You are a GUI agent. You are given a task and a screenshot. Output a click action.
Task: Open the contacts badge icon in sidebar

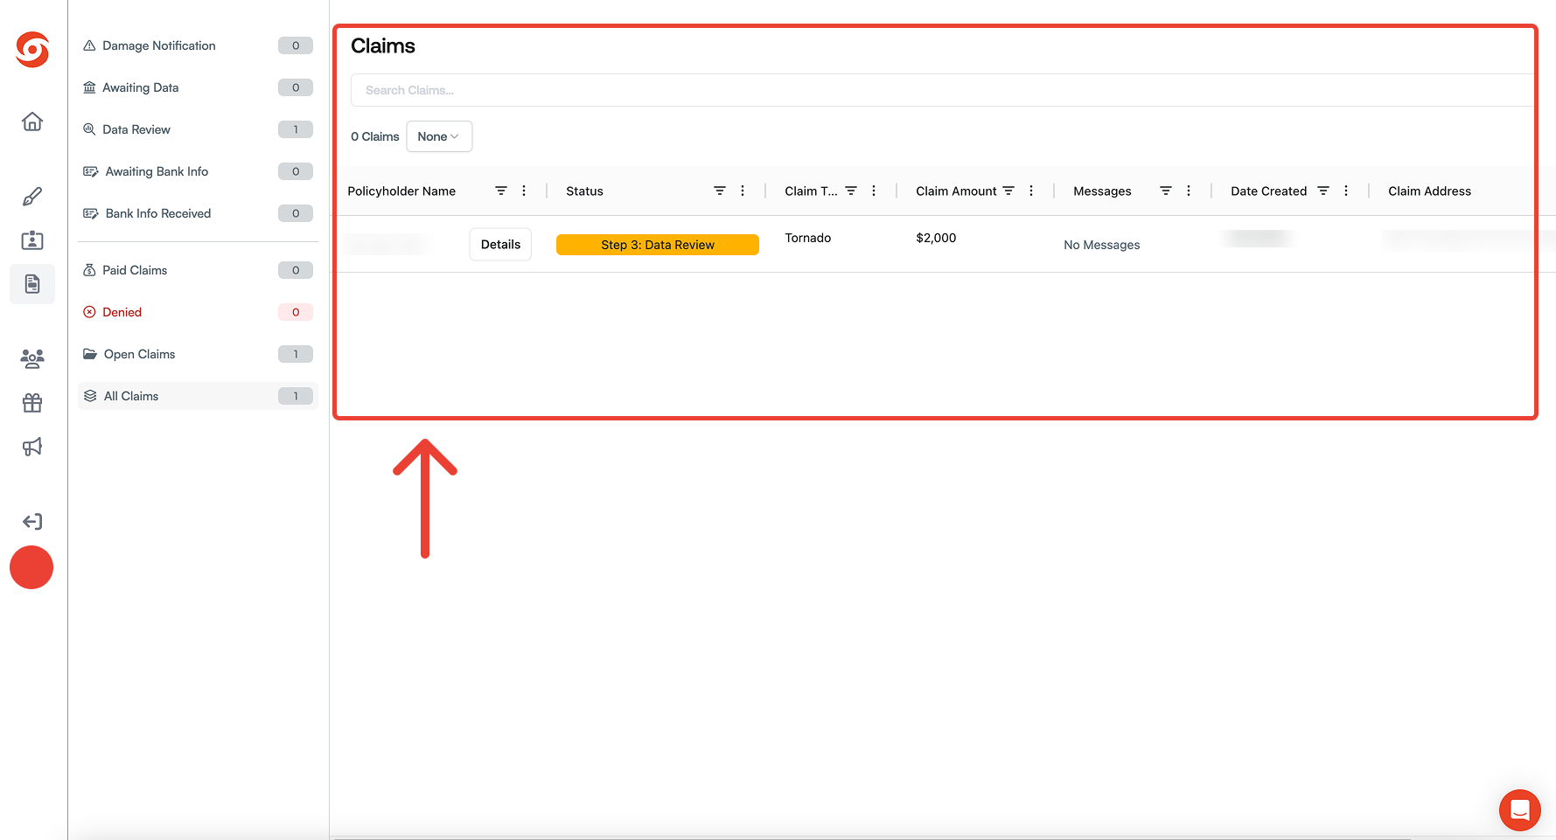point(31,240)
